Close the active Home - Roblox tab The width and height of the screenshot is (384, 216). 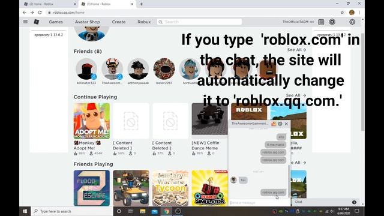pos(132,4)
